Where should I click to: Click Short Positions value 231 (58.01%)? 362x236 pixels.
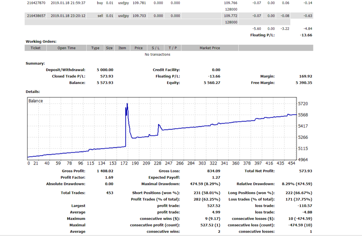pyautogui.click(x=207, y=193)
